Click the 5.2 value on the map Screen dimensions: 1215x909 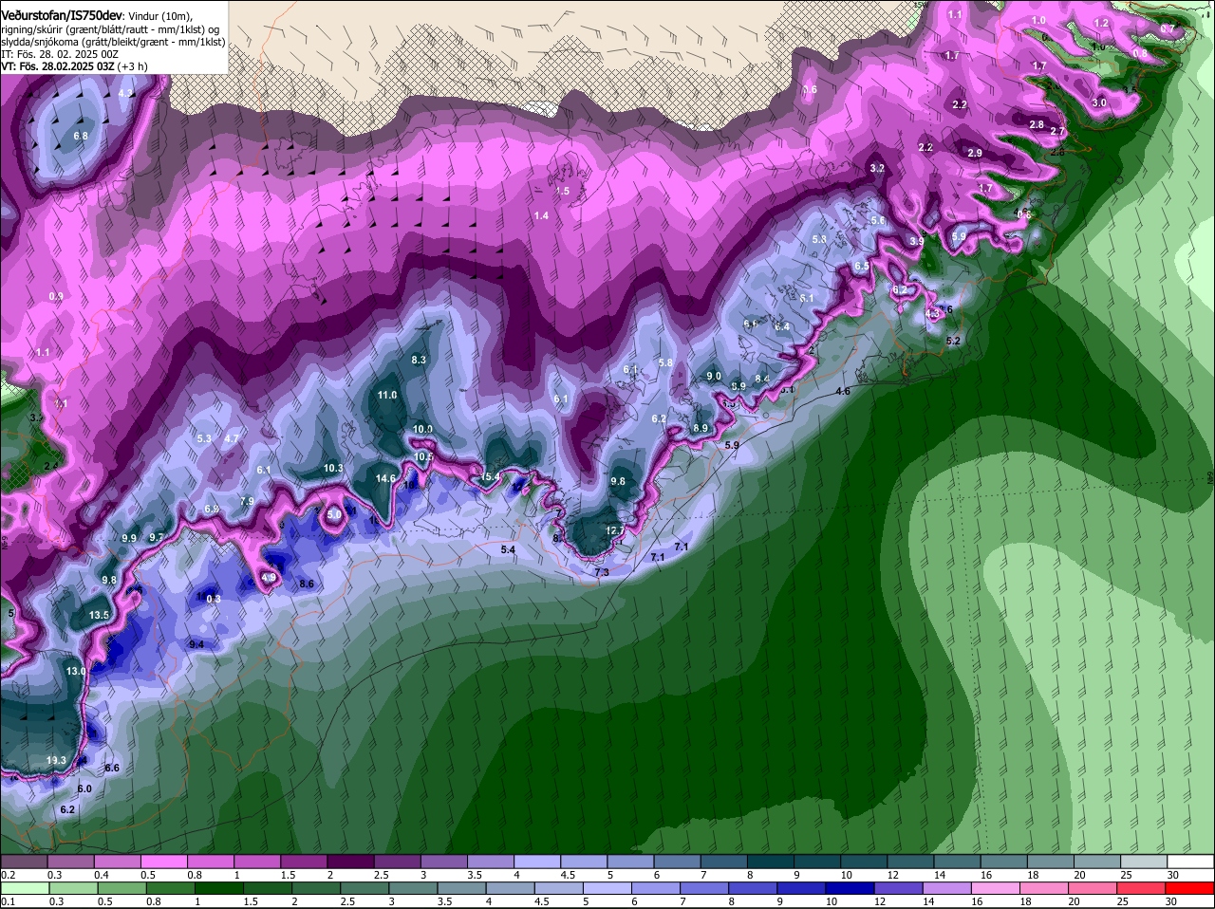pyautogui.click(x=954, y=341)
